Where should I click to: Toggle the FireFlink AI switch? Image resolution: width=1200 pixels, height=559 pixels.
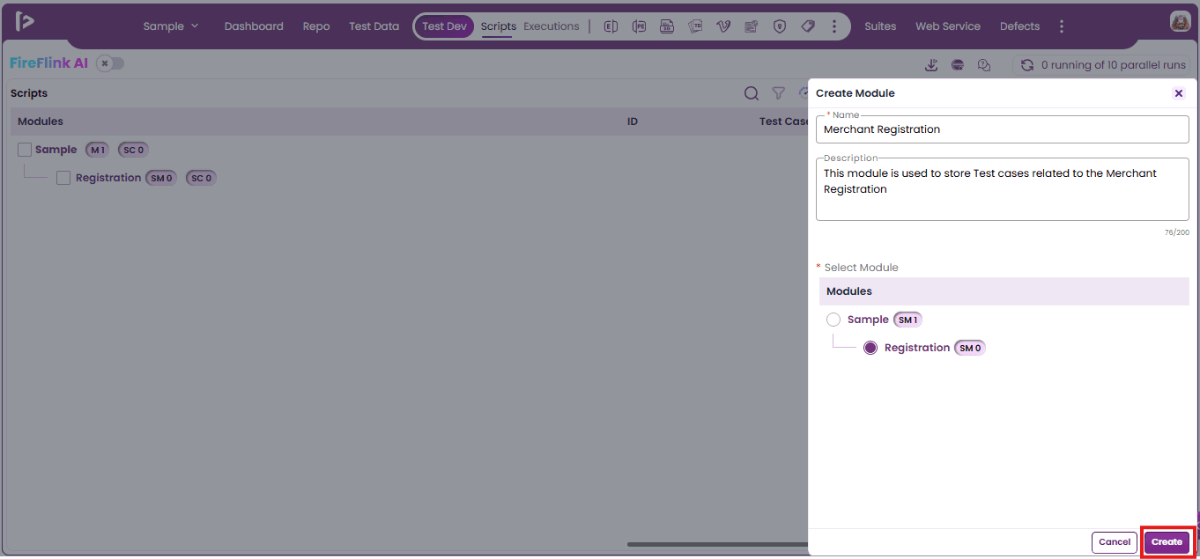pyautogui.click(x=110, y=63)
